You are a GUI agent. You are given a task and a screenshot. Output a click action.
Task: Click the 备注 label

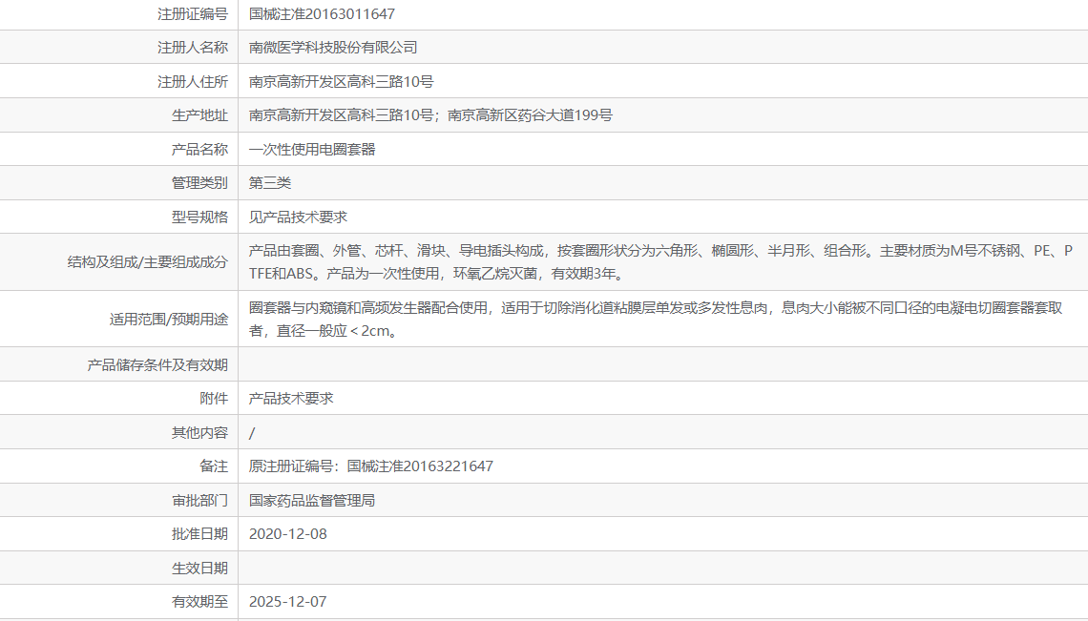pyautogui.click(x=214, y=466)
